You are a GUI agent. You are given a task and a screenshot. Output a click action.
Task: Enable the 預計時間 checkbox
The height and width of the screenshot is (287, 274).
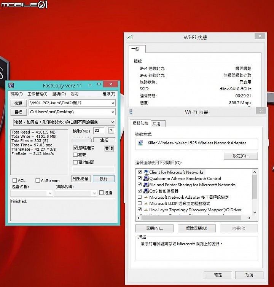pos(75,162)
